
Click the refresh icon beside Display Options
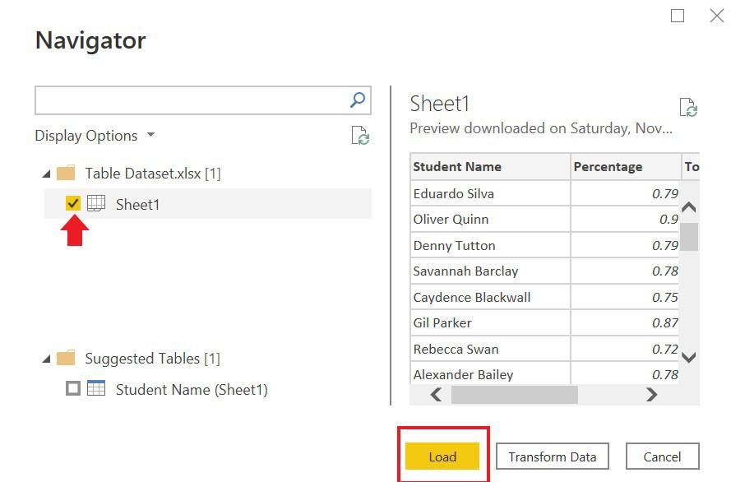[x=360, y=136]
